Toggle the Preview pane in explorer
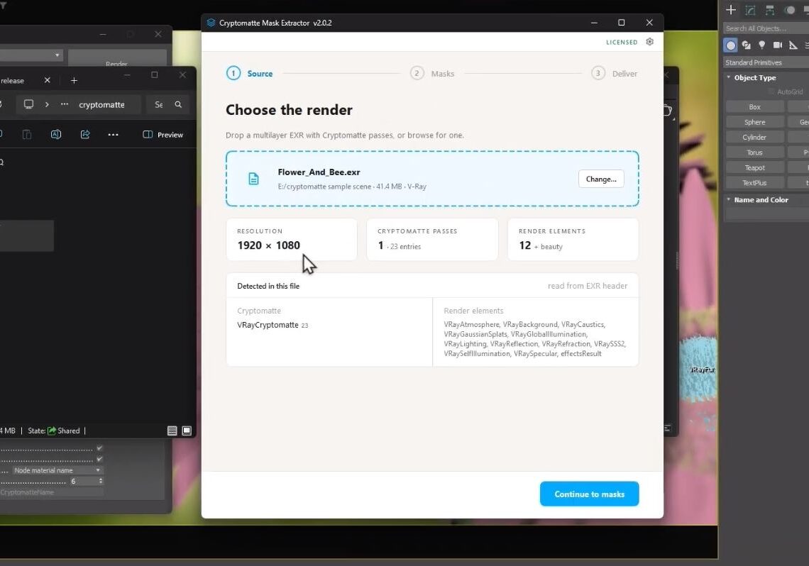809x566 pixels. (163, 135)
